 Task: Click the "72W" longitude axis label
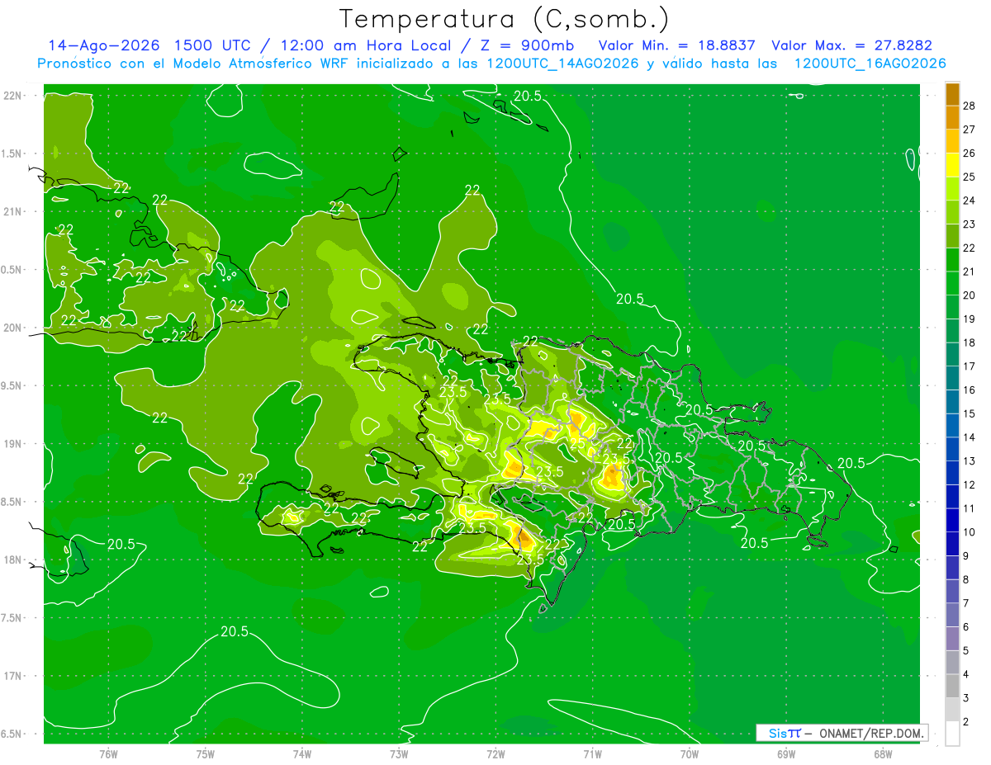495,753
